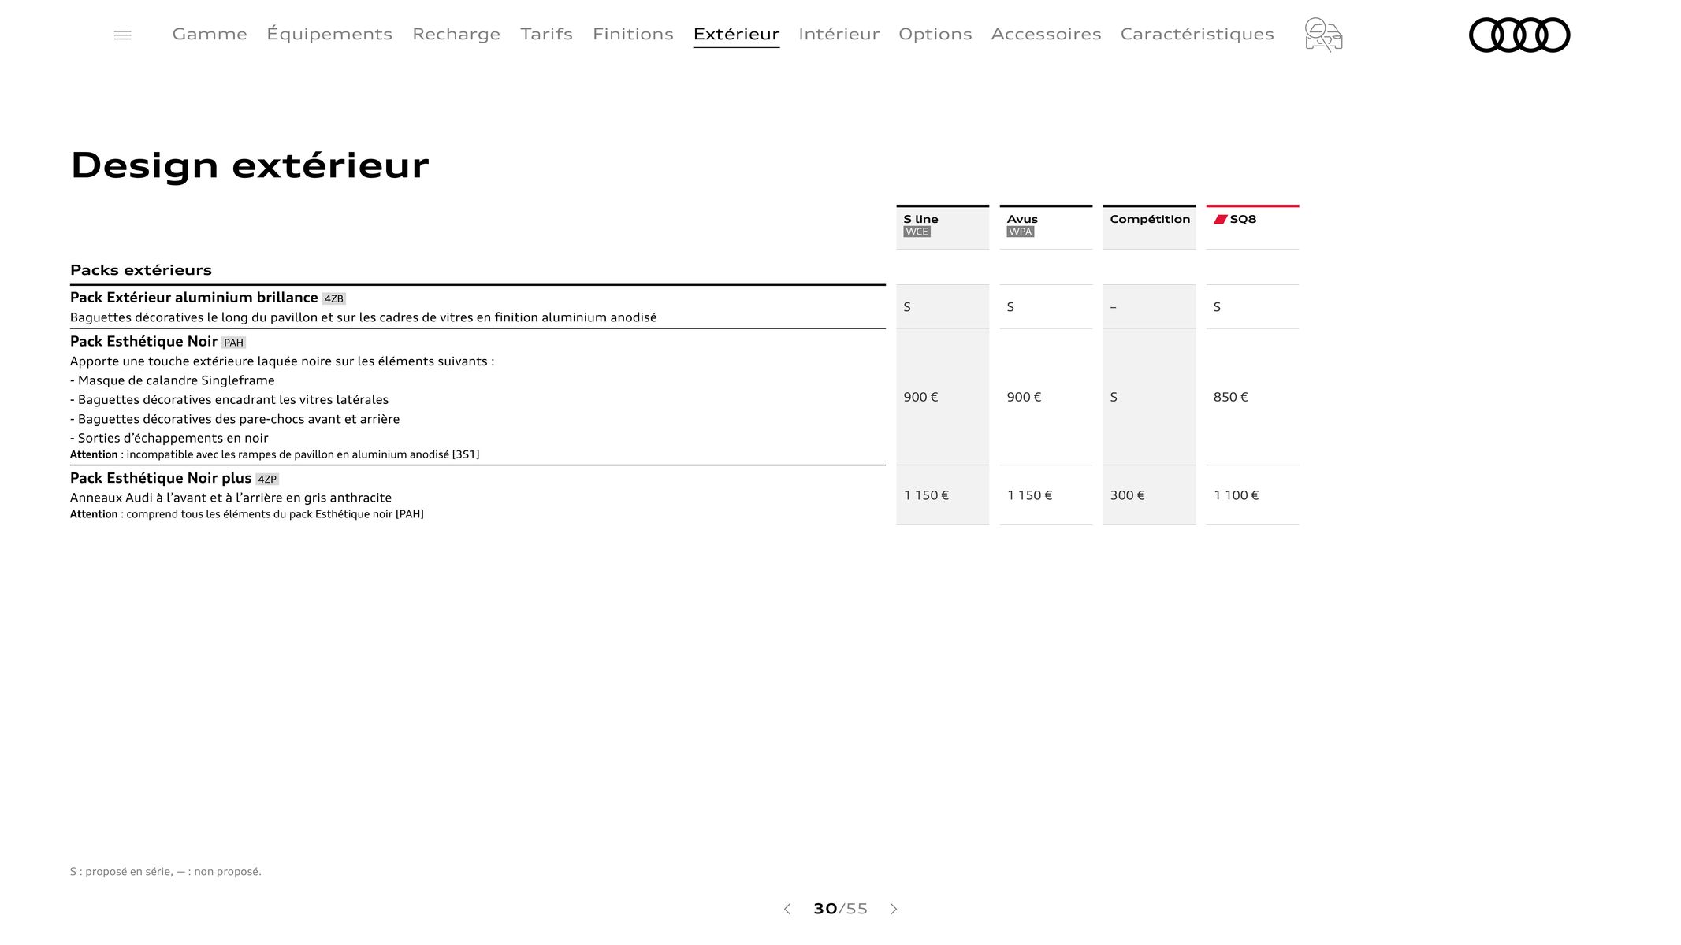
Task: Click the WPA code badge
Action: tap(1020, 232)
